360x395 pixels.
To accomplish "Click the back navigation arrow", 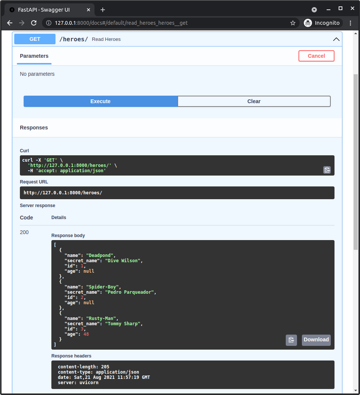I will click(9, 23).
